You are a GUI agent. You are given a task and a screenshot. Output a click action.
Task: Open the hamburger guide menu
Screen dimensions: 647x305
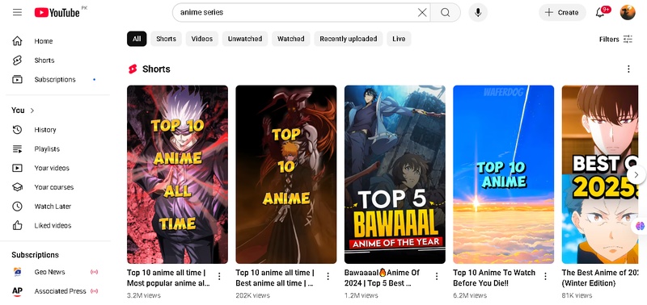pos(17,12)
